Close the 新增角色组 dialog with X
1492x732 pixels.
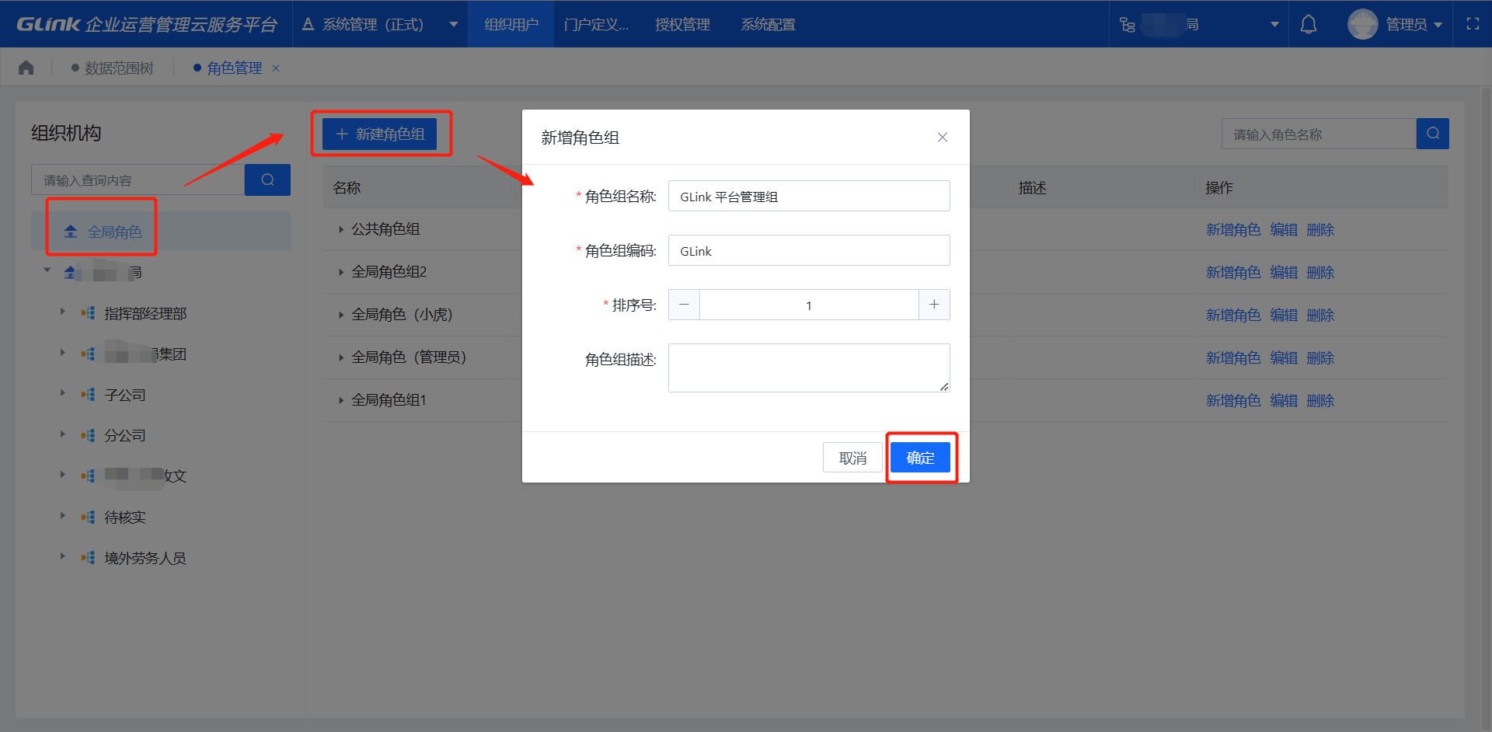point(942,137)
